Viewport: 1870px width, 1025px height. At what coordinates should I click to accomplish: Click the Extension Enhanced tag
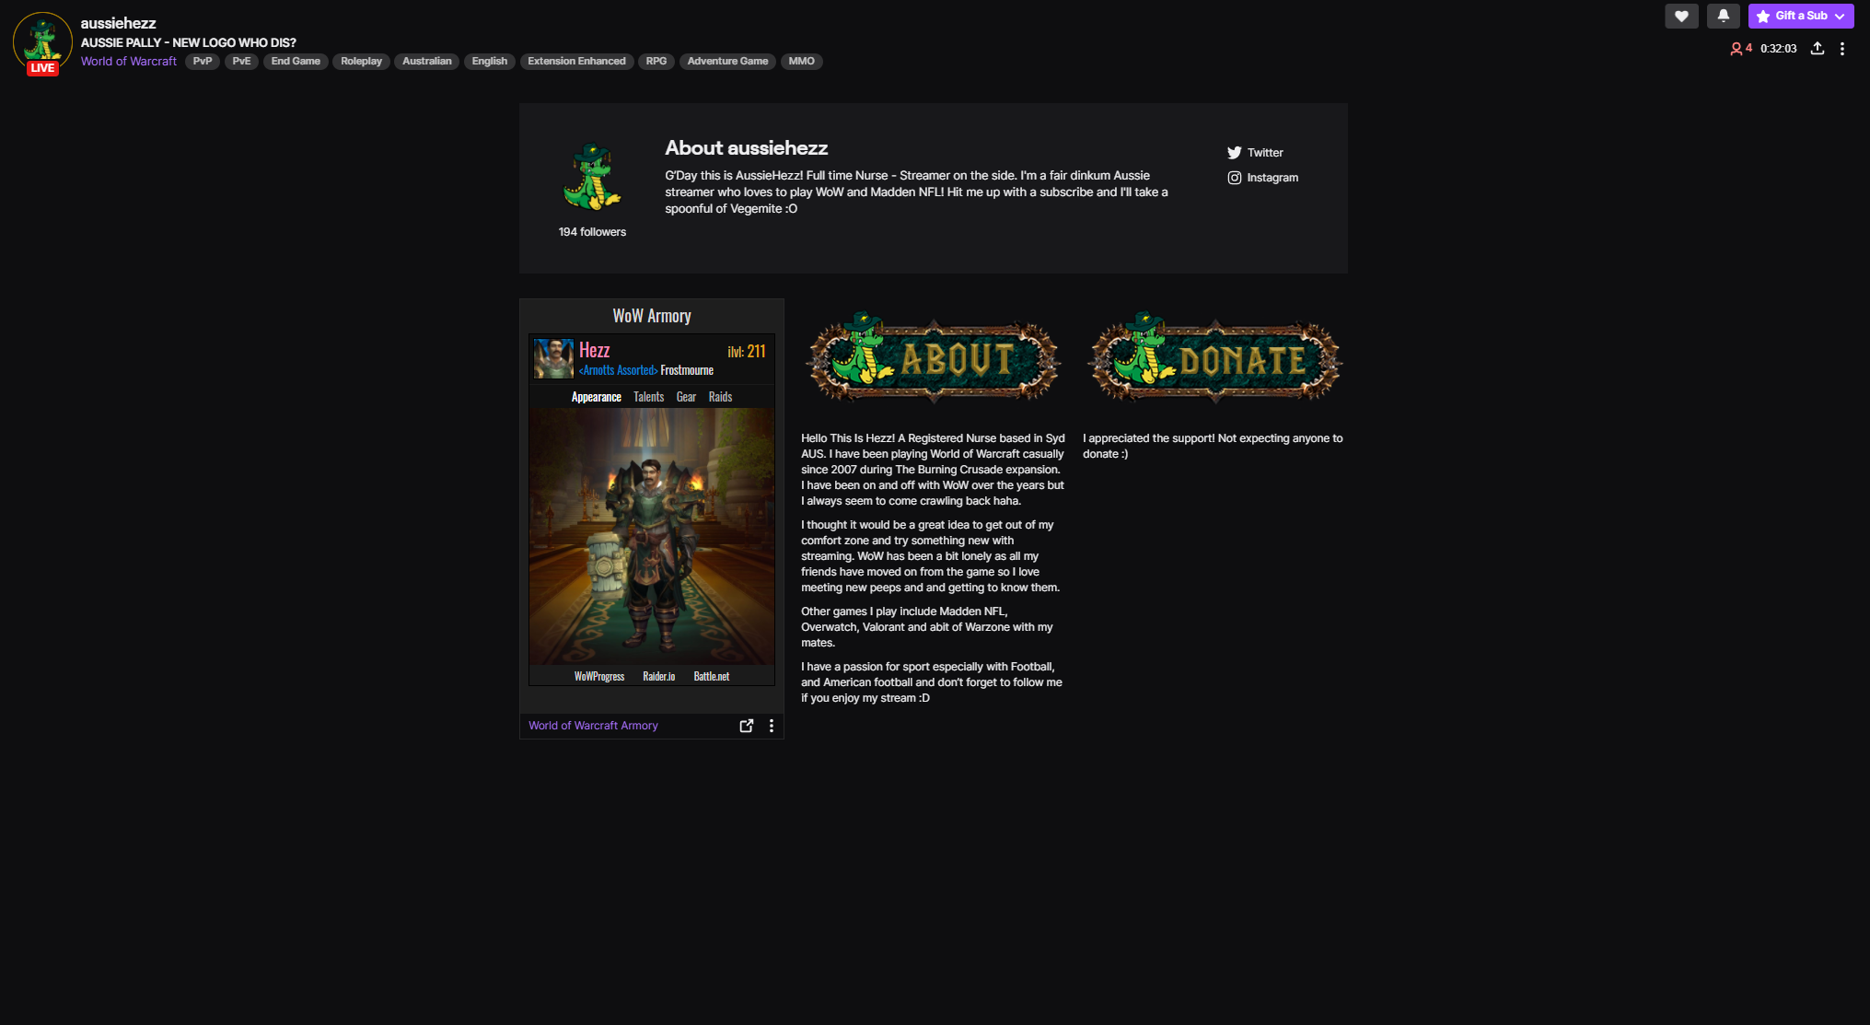tap(576, 62)
